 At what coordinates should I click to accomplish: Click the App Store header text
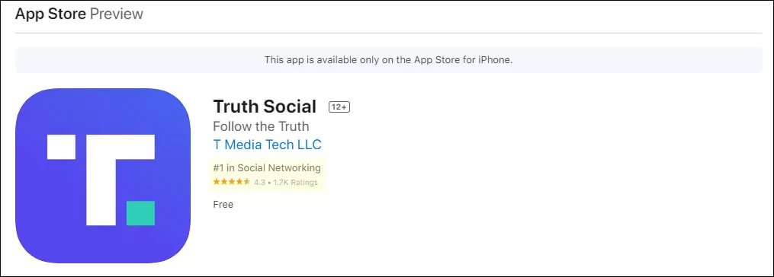(x=50, y=14)
